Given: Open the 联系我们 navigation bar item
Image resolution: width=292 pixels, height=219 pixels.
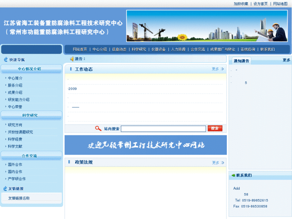Looking at the screenshot, I should (267, 49).
